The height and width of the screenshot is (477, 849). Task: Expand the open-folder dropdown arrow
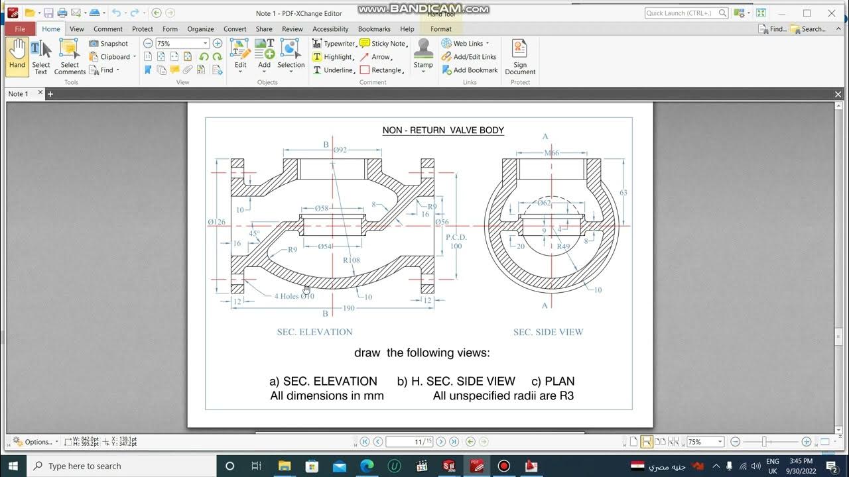click(x=40, y=13)
